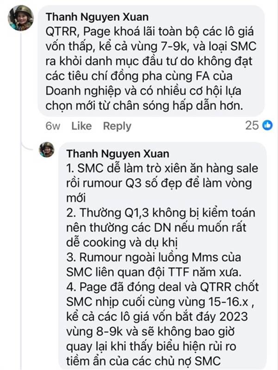Click the line 'dễ cooking và dụ khị'
The height and width of the screenshot is (370, 278).
(x=122, y=242)
